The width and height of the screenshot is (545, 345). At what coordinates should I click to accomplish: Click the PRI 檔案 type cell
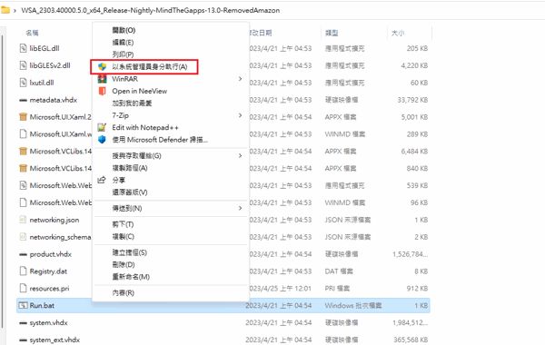(337, 289)
